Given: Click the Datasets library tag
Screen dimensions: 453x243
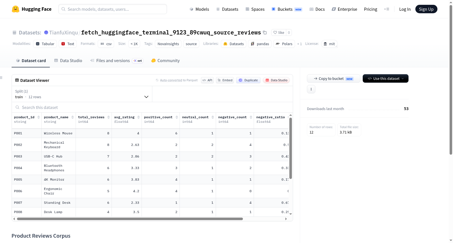Looking at the screenshot, I should (234, 44).
